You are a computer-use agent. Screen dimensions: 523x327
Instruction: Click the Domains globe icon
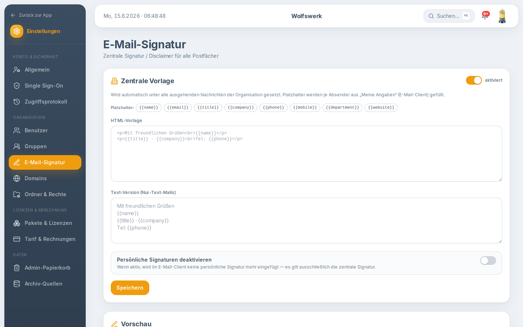pyautogui.click(x=17, y=178)
